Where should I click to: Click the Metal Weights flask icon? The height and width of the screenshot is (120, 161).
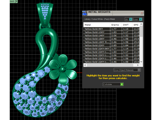click(85, 13)
